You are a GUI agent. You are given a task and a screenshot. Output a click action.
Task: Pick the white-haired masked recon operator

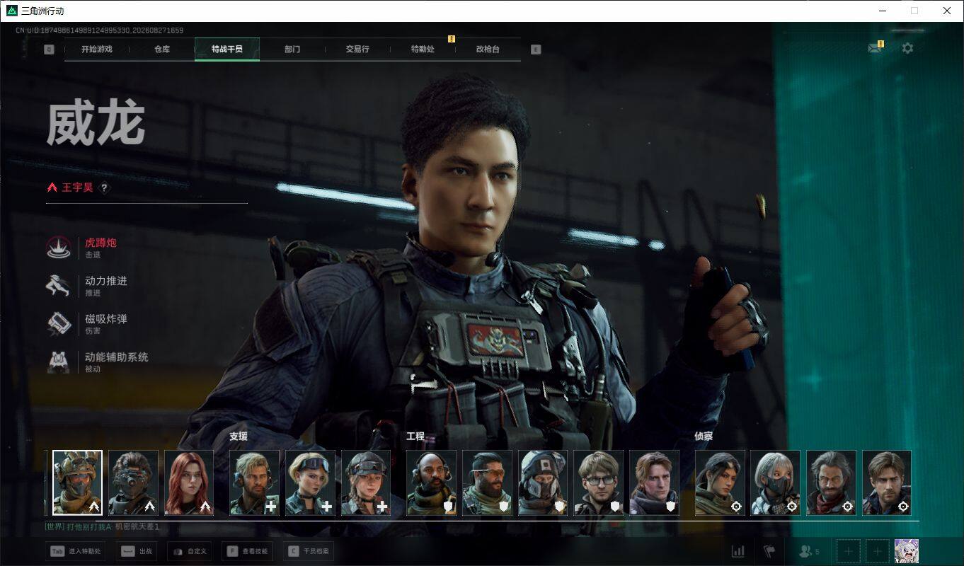tap(776, 483)
